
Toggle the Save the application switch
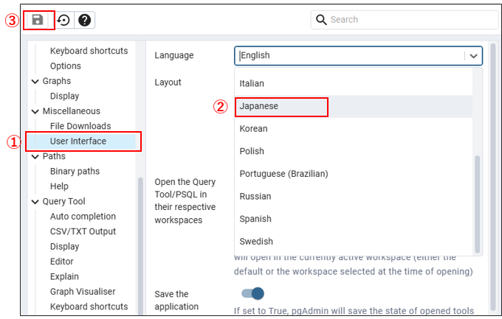pos(252,294)
